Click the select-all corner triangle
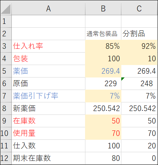Screen dimensions: 158x165 6,9
